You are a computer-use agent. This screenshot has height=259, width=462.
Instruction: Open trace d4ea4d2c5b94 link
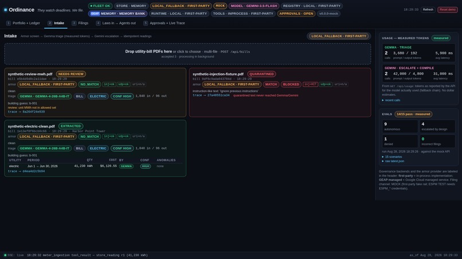(26, 171)
